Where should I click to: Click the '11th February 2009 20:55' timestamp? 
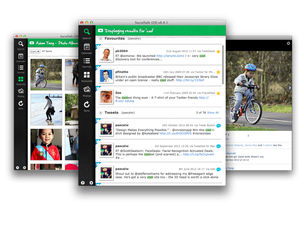[179, 93]
